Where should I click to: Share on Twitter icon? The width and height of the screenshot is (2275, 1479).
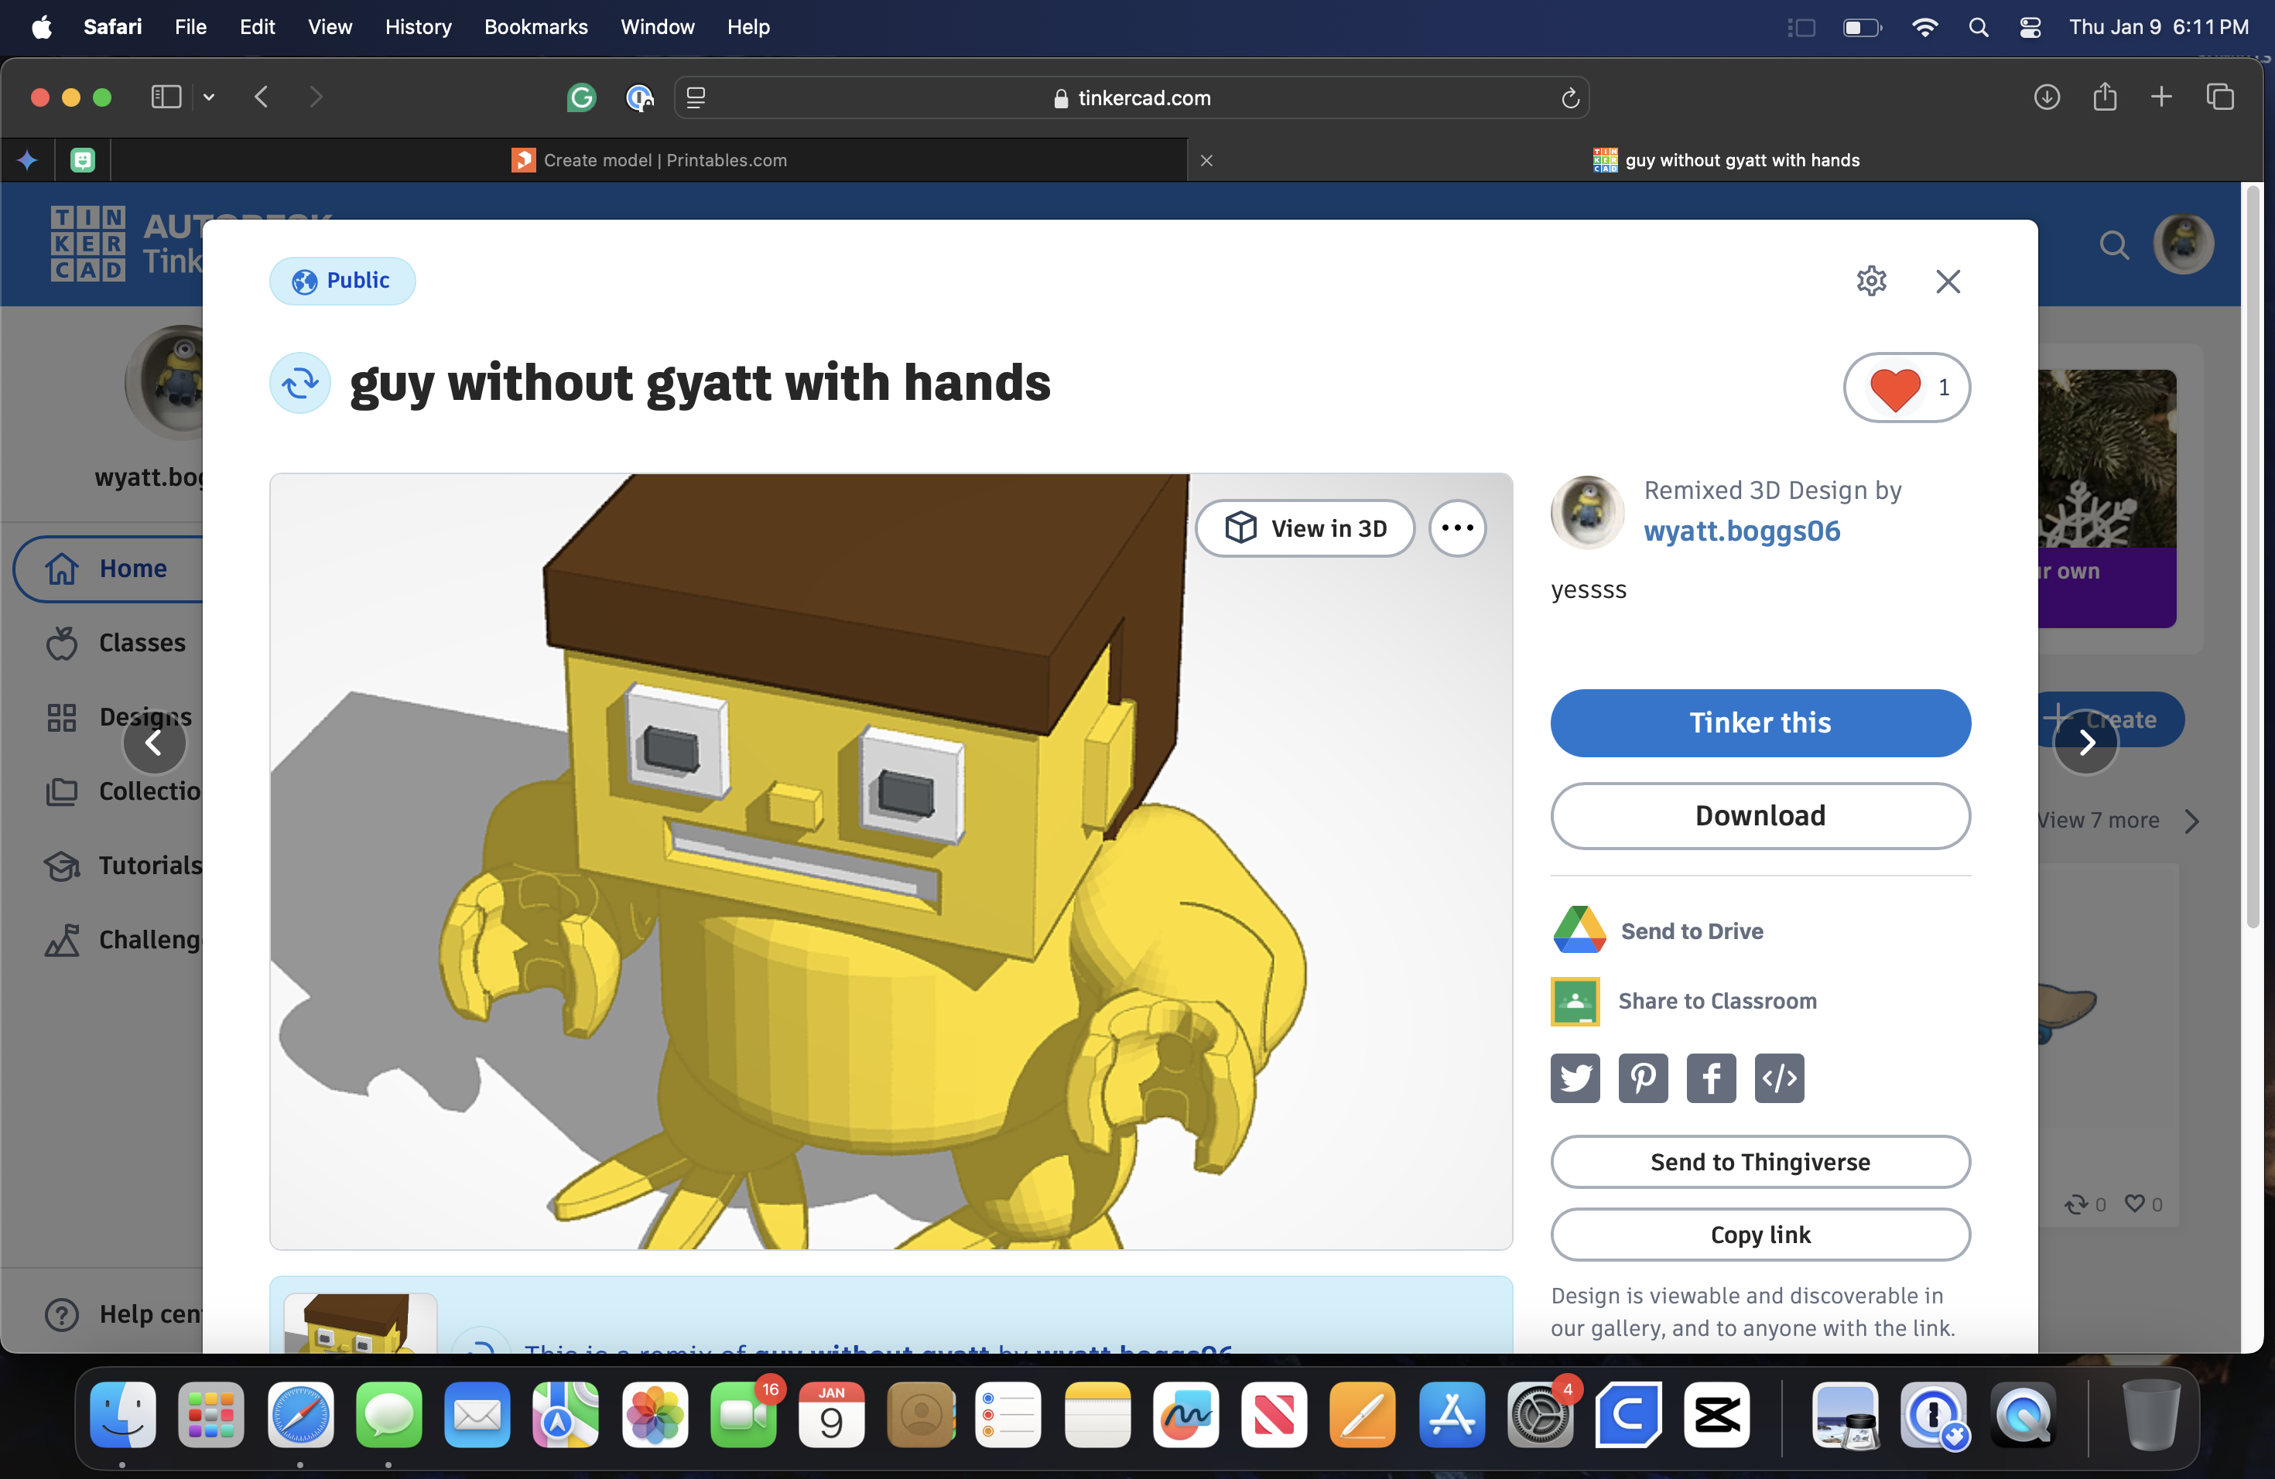coord(1575,1078)
